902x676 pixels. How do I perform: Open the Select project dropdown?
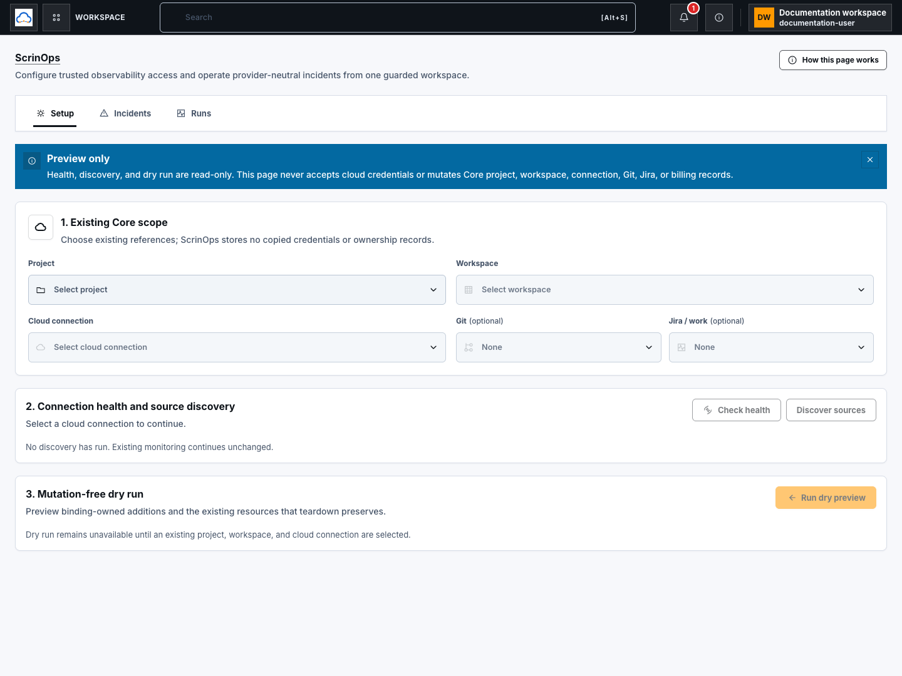point(237,290)
